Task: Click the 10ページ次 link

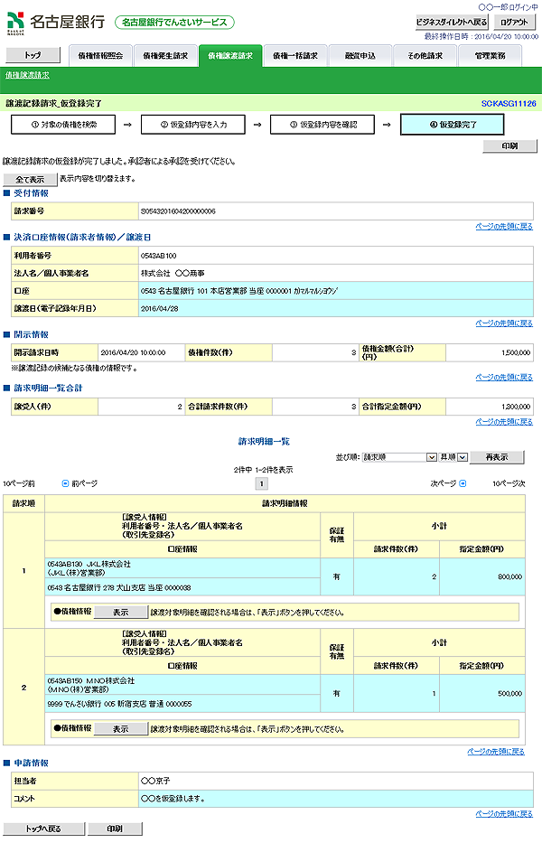Action: click(509, 484)
